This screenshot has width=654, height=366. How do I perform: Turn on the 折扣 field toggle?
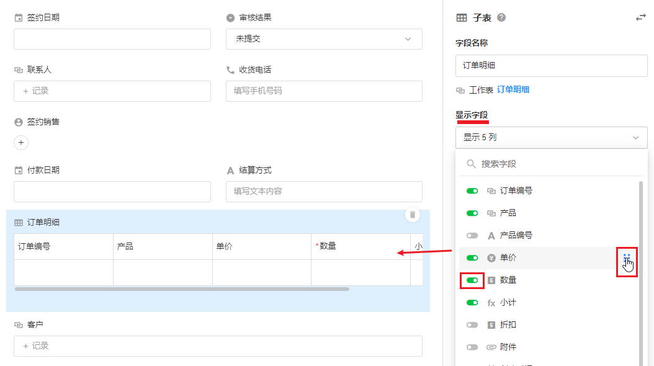click(472, 325)
